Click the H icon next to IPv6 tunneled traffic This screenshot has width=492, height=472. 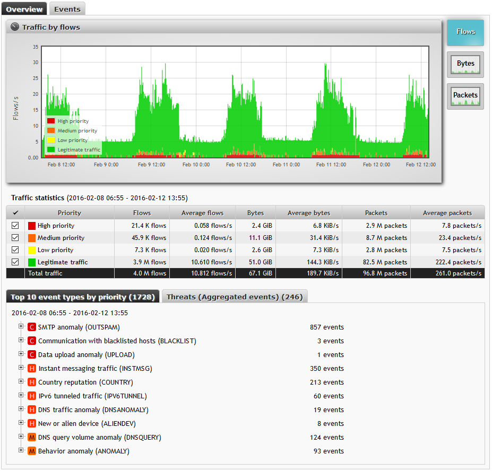pos(31,396)
